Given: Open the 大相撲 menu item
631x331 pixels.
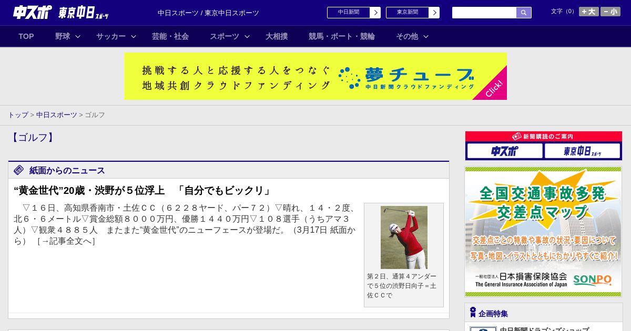Looking at the screenshot, I should [x=277, y=36].
